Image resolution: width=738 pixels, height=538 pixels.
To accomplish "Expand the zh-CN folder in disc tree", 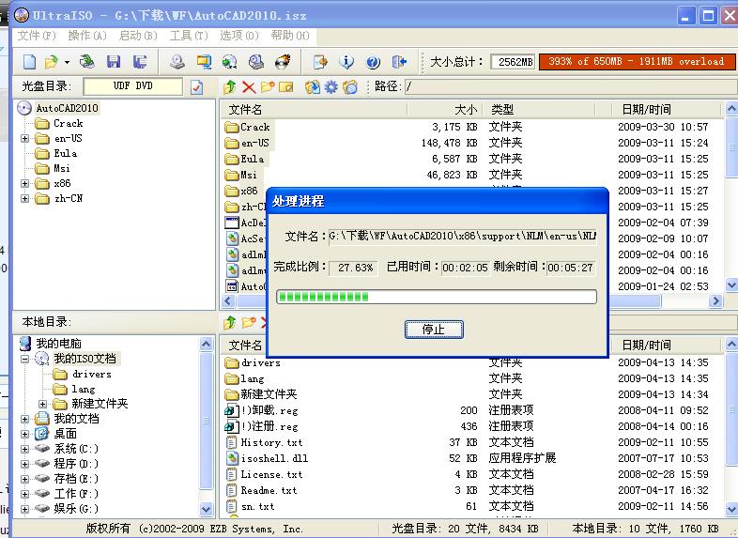I will click(x=25, y=199).
